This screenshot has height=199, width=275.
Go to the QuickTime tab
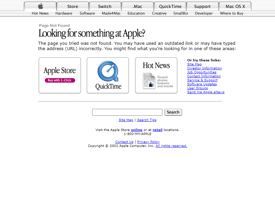(170, 6)
